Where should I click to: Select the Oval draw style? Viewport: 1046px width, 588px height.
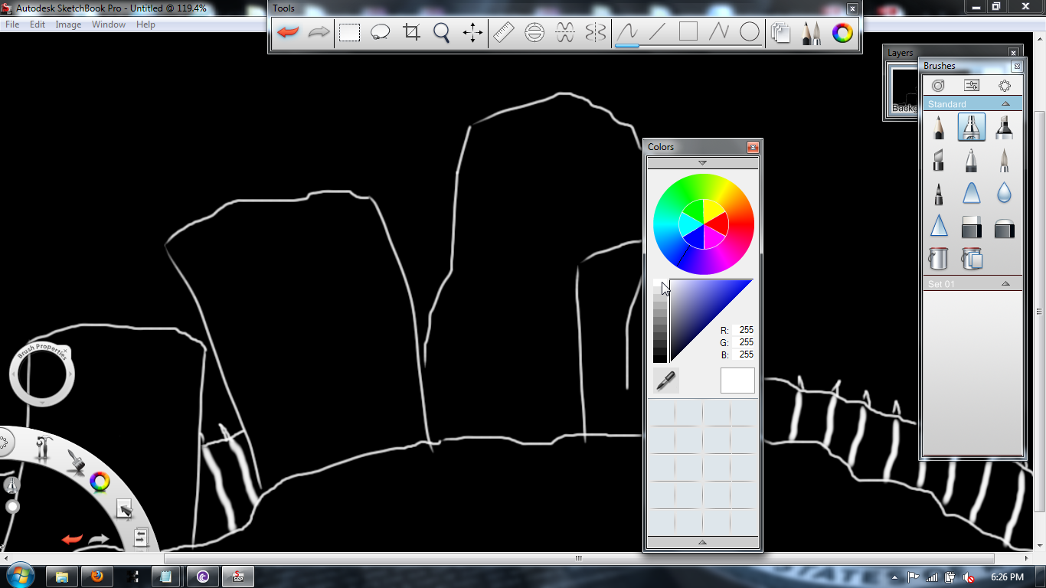(x=750, y=32)
